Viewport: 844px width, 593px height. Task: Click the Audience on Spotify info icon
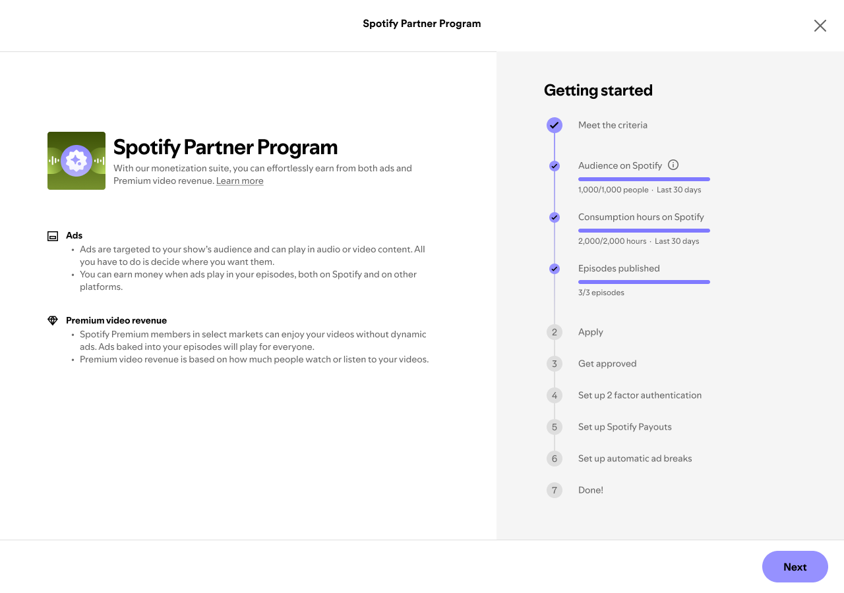(x=673, y=165)
